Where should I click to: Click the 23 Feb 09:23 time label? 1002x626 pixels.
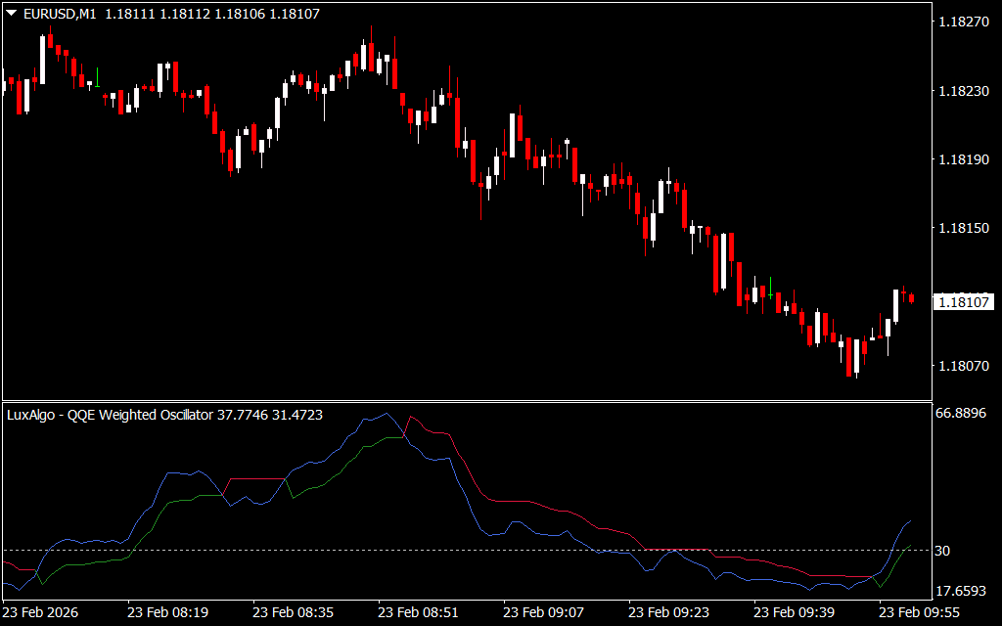[x=670, y=612]
